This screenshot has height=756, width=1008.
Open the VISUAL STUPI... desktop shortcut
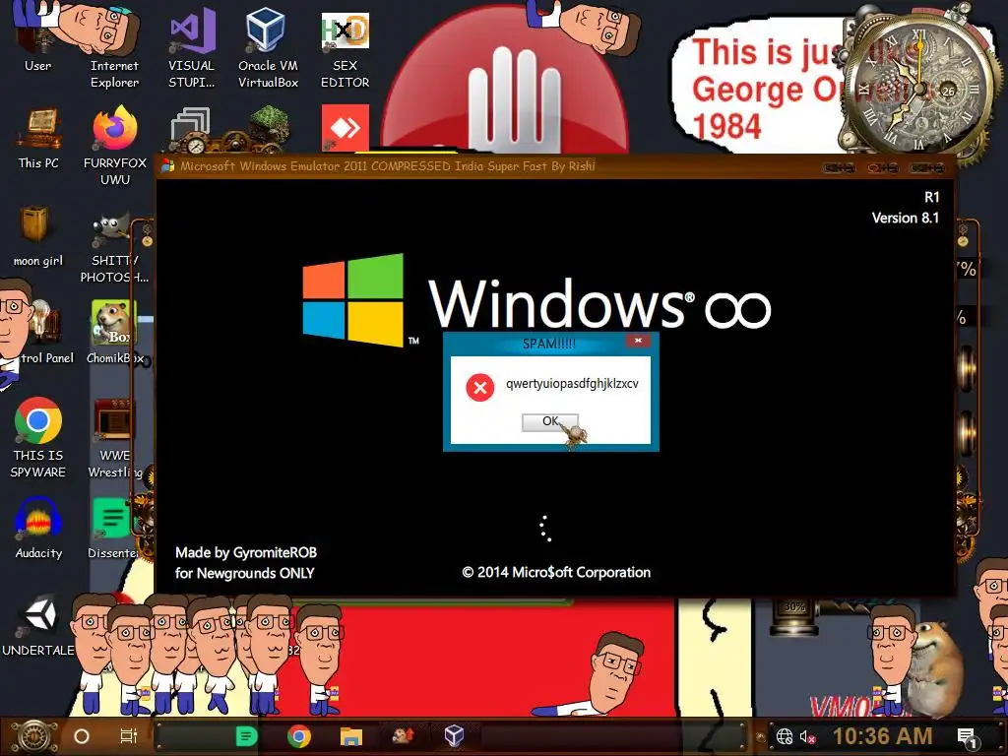192,47
